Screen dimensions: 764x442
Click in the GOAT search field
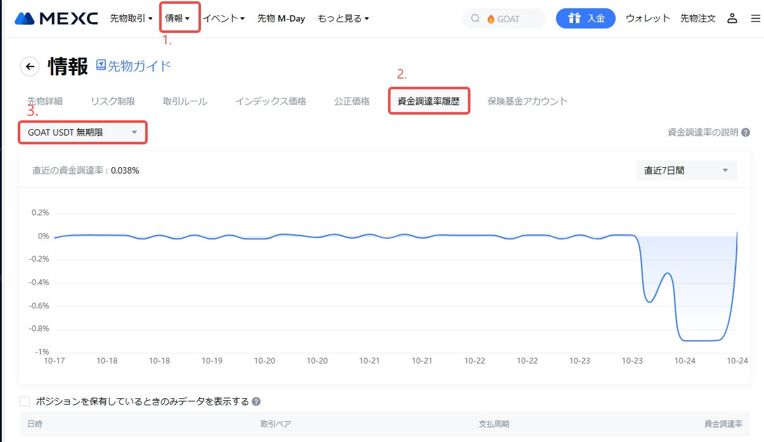514,19
